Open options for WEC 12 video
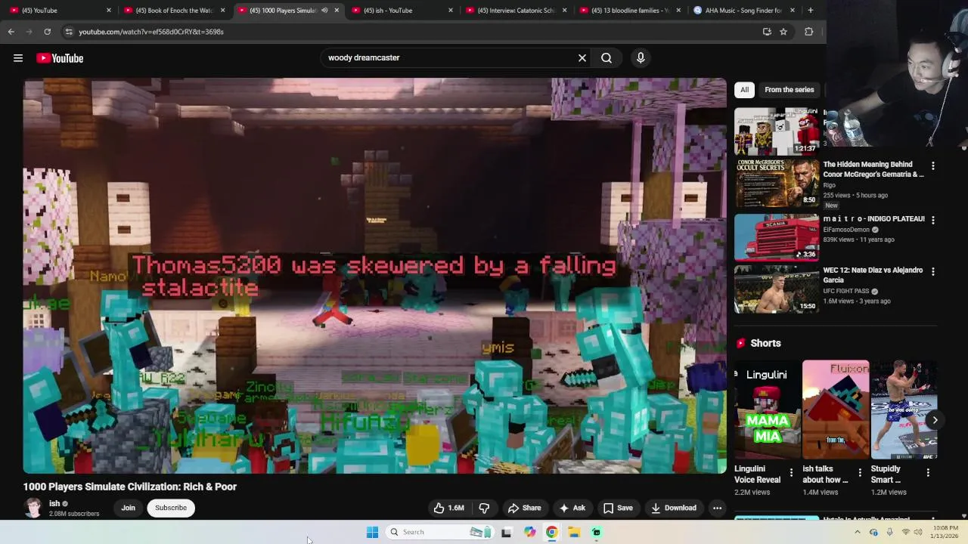The width and height of the screenshot is (968, 544). click(x=932, y=271)
